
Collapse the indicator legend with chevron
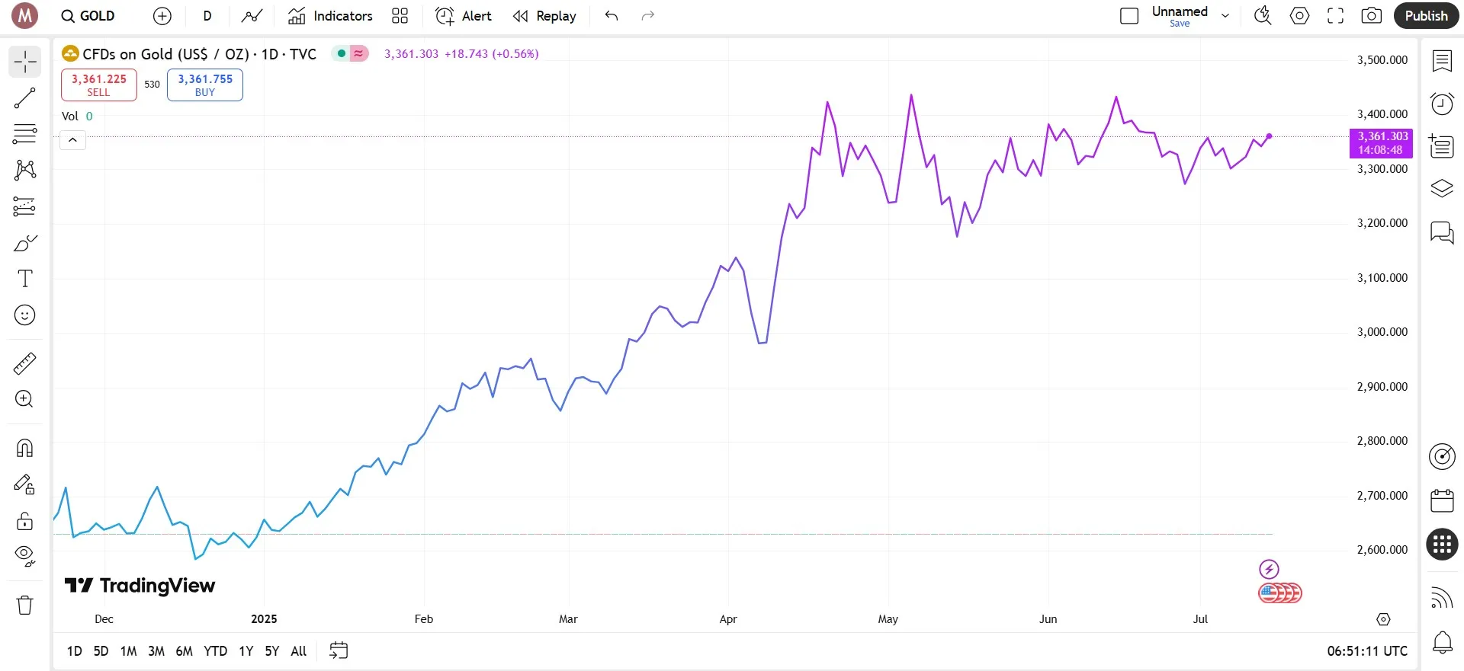(x=73, y=140)
